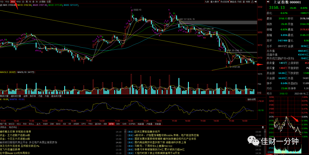
Task: Select the 换手率 volume sub-tab
Action: 33,96
